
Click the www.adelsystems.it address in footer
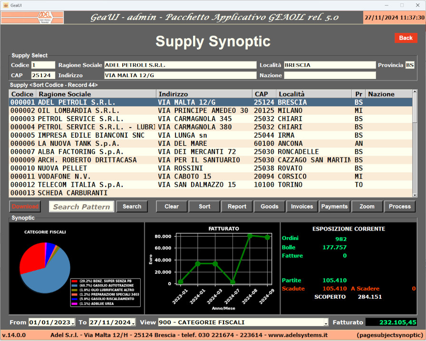click(x=297, y=336)
